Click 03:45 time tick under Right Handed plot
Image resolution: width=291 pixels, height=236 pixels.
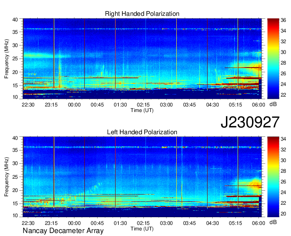point(190,105)
